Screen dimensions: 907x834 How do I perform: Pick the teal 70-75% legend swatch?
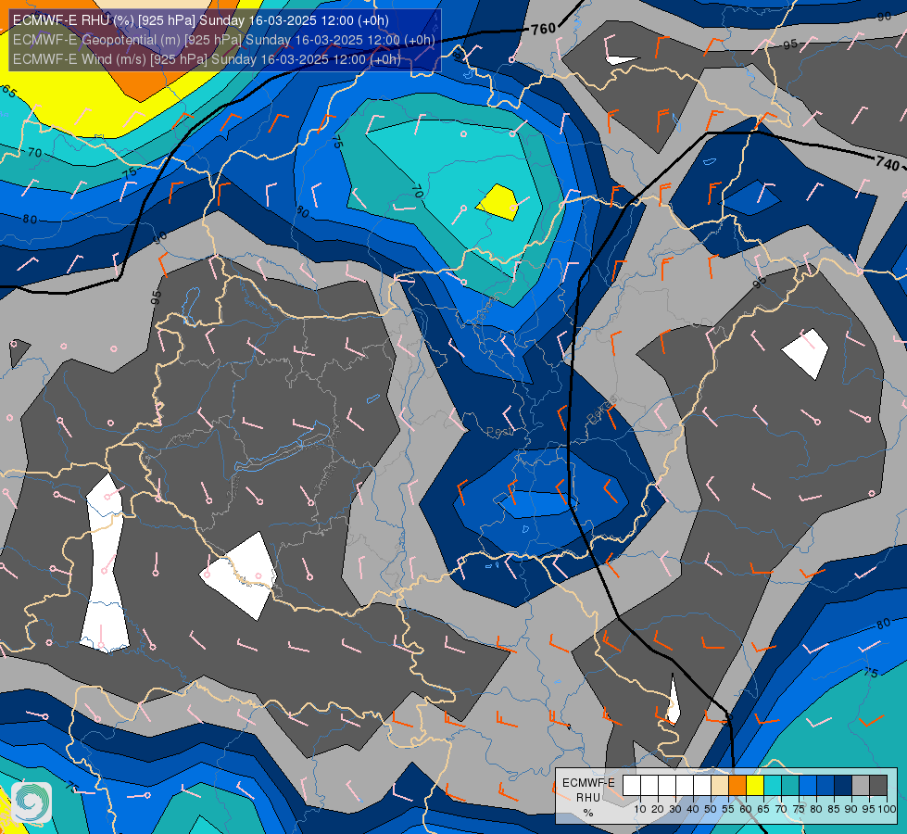(x=790, y=786)
